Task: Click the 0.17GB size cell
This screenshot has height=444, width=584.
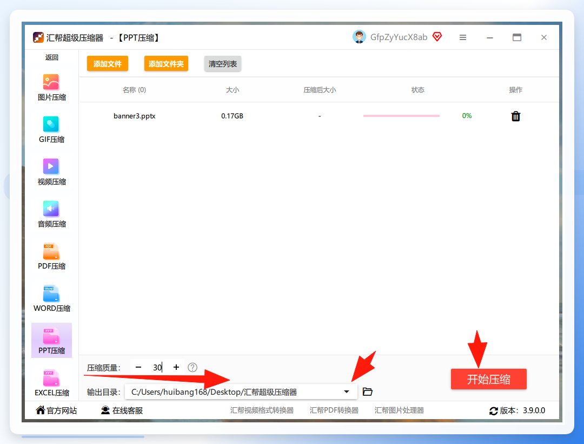Action: [232, 116]
